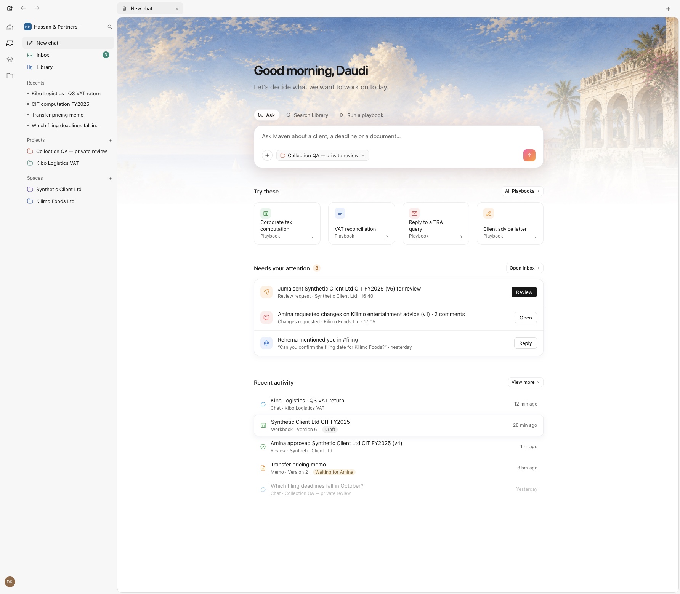Open the Client advice letter playbook
The image size is (680, 594).
510,224
